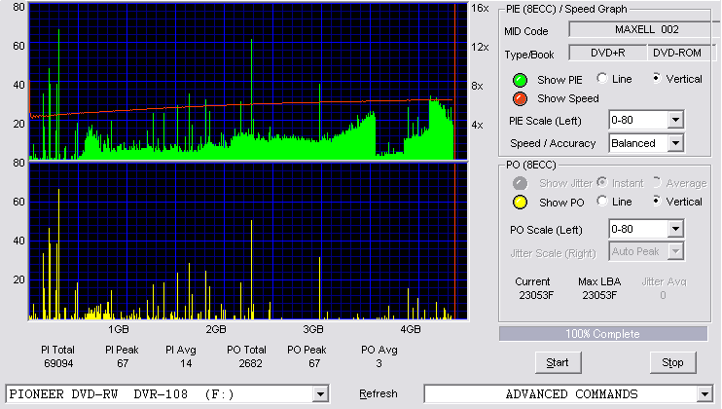This screenshot has width=722, height=409.
Task: Click the Stop button
Action: (672, 363)
